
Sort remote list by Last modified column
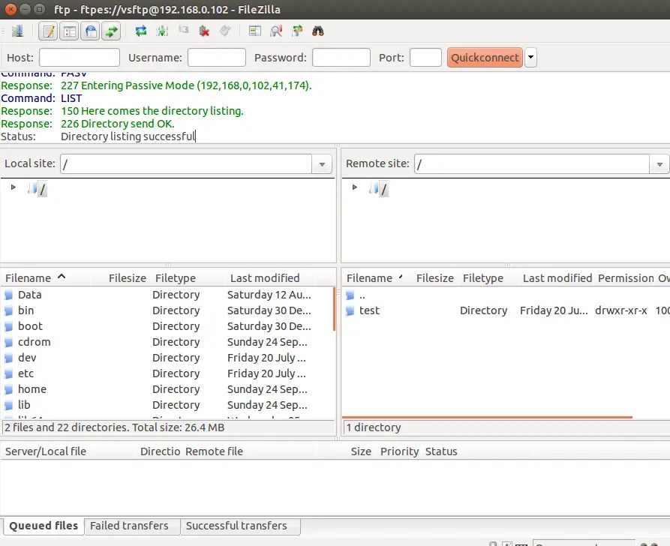click(x=557, y=278)
